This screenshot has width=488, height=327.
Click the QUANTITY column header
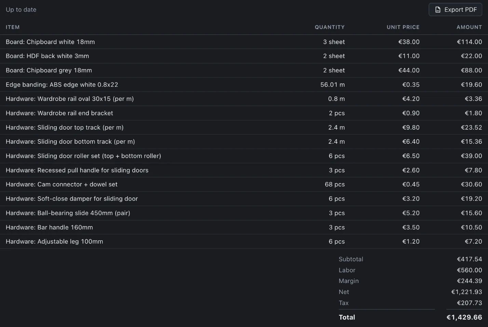pos(329,27)
